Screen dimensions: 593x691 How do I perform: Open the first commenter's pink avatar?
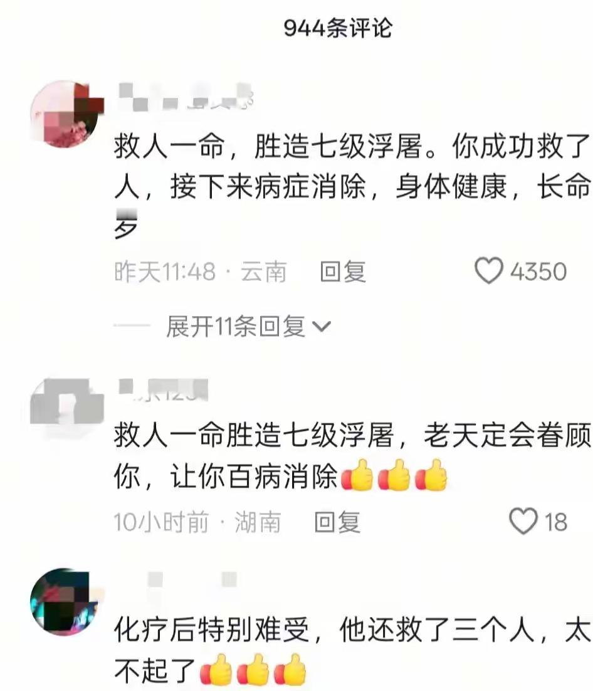[x=66, y=113]
